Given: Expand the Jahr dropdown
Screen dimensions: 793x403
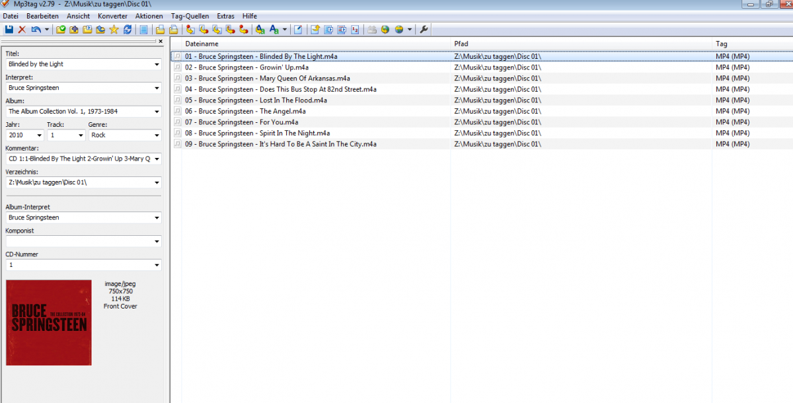Looking at the screenshot, I should 39,135.
